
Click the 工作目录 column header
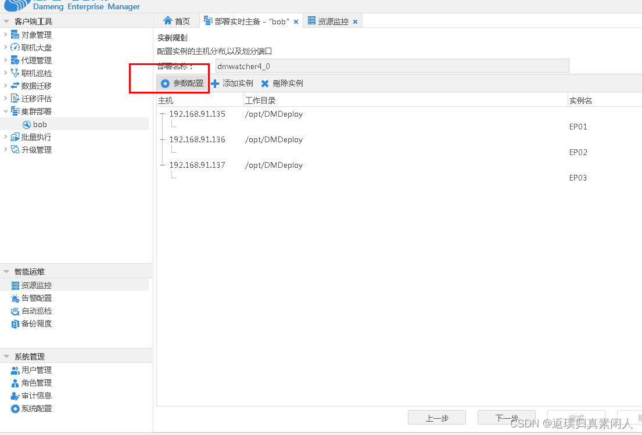[x=406, y=100]
